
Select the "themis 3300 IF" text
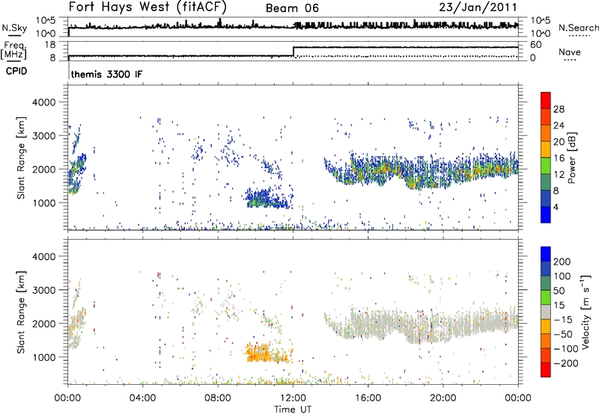click(106, 74)
